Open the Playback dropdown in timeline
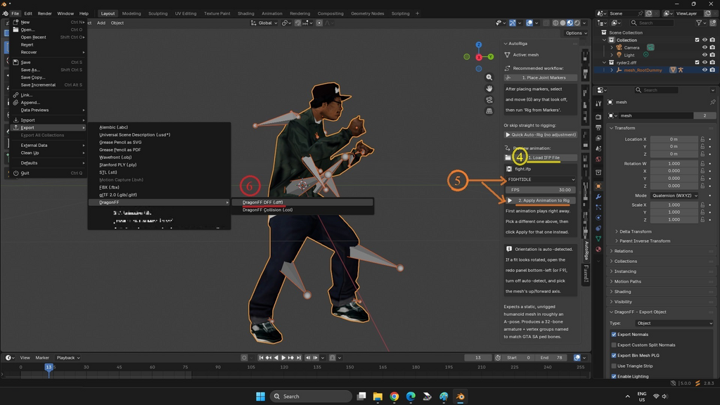 coord(68,358)
